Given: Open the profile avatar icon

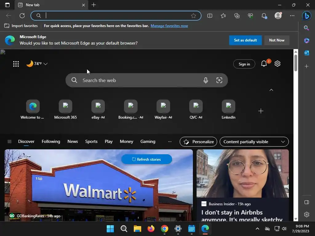Looking at the screenshot, I should click(x=278, y=15).
